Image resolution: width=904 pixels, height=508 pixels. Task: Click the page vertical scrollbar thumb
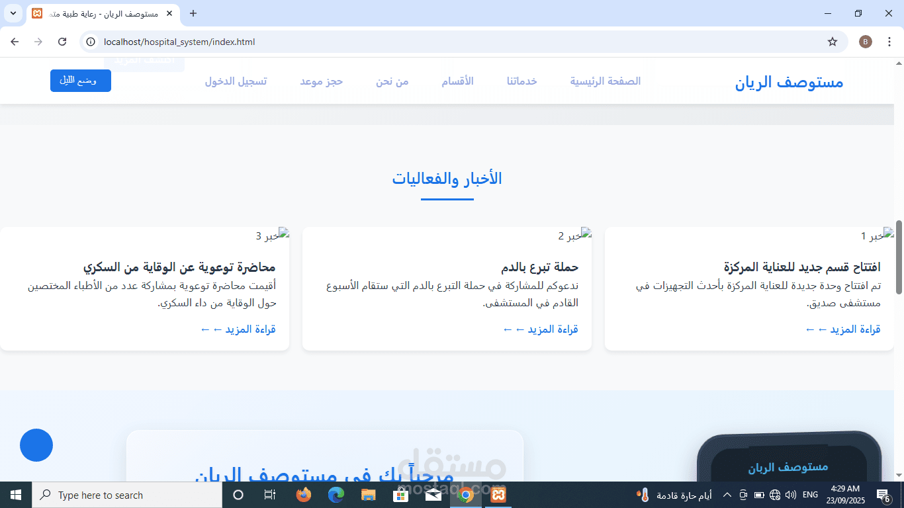click(899, 258)
